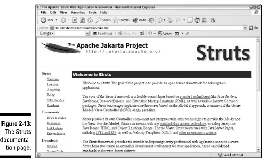This screenshot has height=161, width=264.
Task: Click the Apache Jakarta Project logo
Action: point(101,48)
